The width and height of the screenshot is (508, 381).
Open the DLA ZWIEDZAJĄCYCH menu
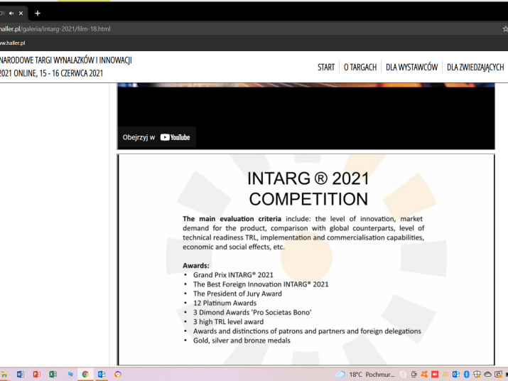point(475,68)
